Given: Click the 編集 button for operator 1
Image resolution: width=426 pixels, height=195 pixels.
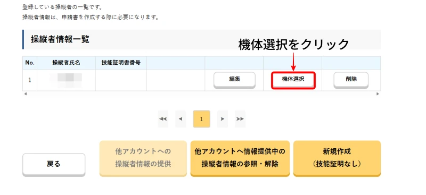Looking at the screenshot, I should click(234, 80).
